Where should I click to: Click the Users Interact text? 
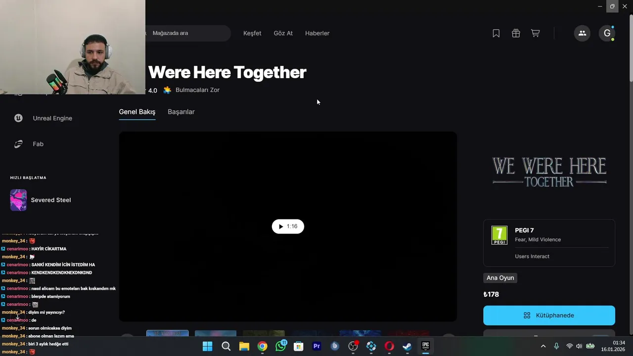pos(532,256)
